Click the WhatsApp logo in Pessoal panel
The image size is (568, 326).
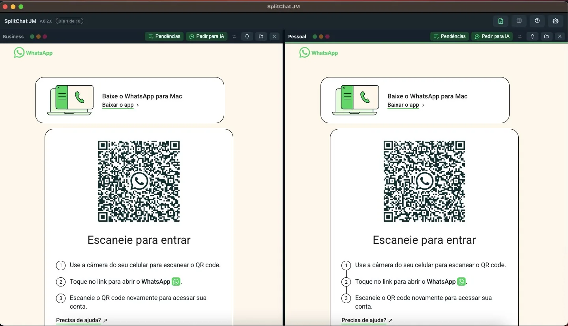tap(319, 53)
